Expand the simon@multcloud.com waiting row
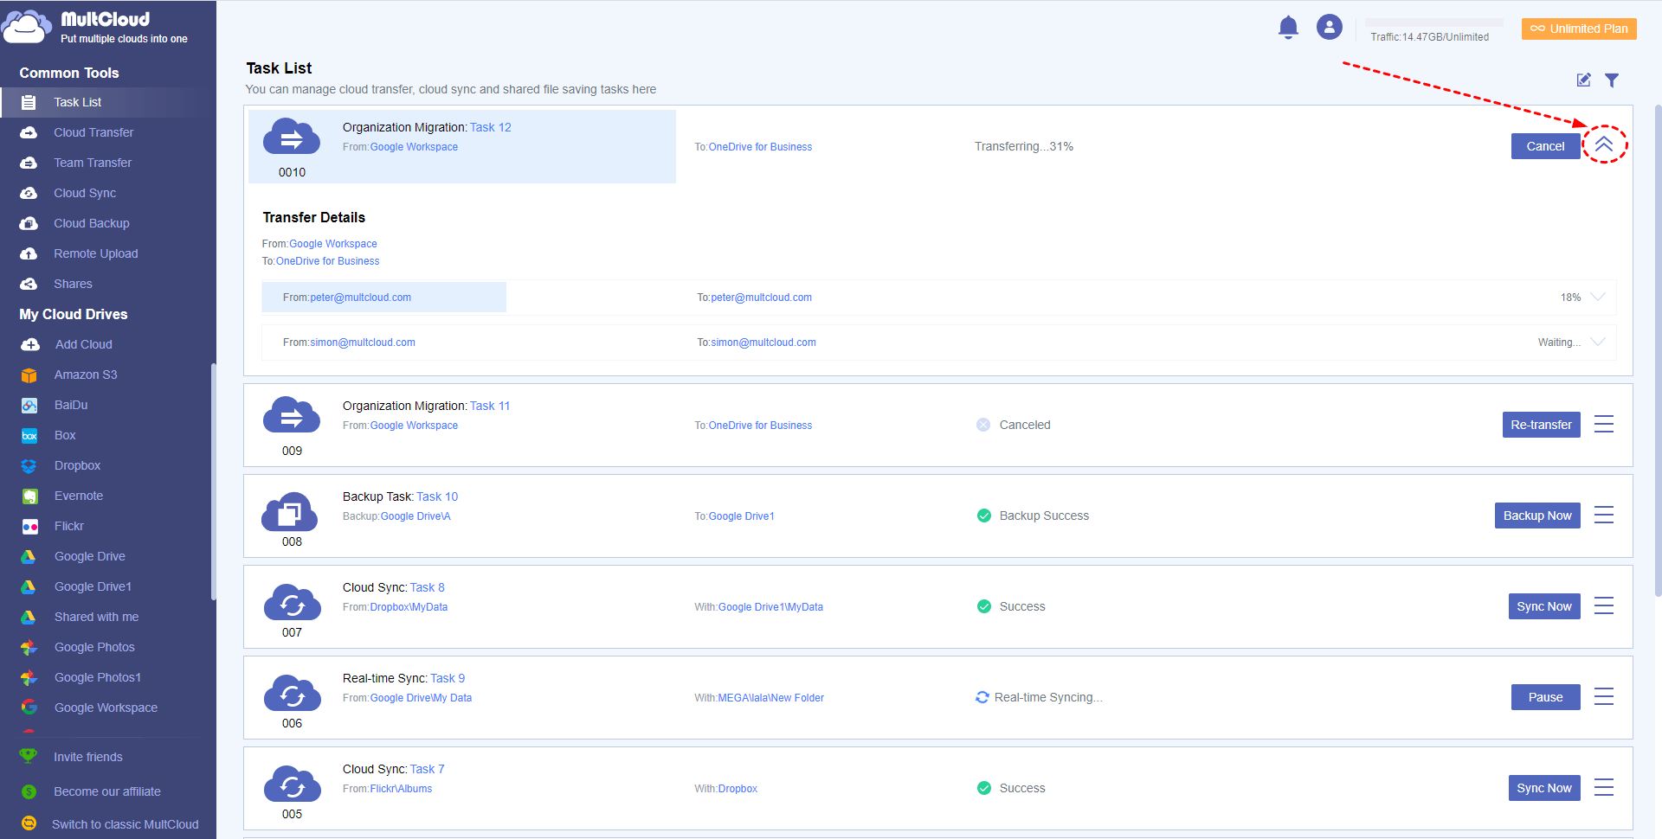This screenshot has width=1662, height=839. point(1598,343)
